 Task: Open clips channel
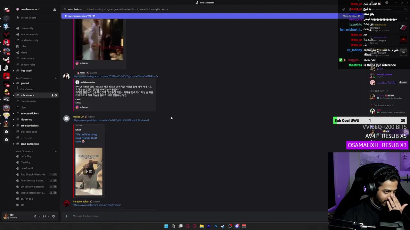tap(23, 107)
